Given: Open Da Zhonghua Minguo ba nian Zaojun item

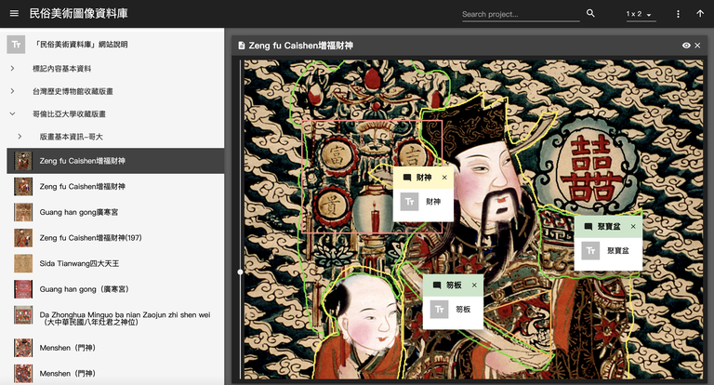Looking at the screenshot, I should pos(115,318).
